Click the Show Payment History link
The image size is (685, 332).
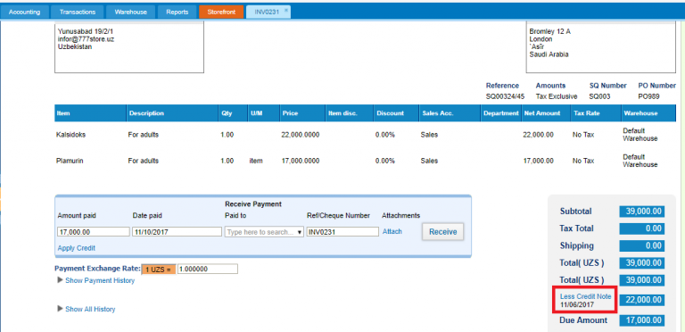click(100, 280)
